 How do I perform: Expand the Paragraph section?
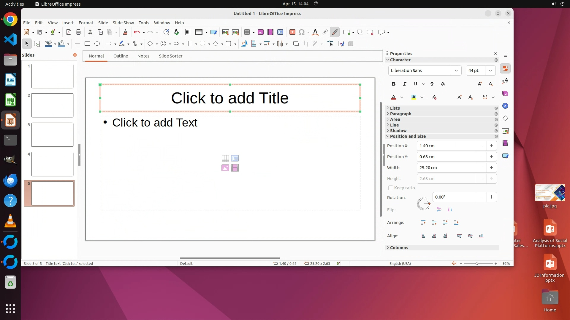pyautogui.click(x=400, y=114)
